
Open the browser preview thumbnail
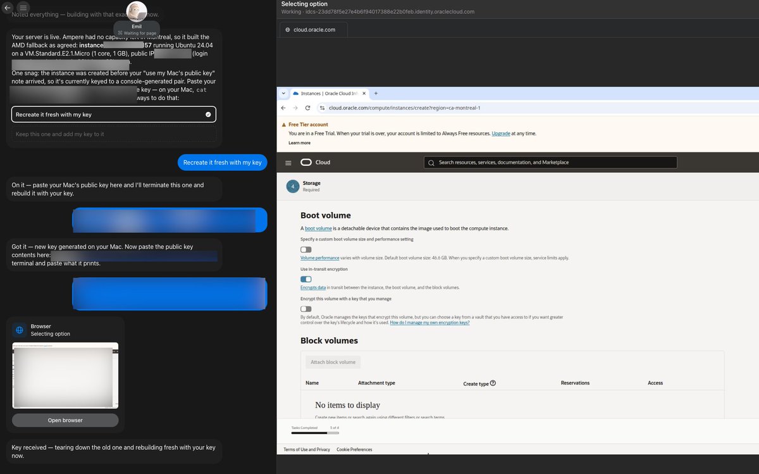click(65, 376)
